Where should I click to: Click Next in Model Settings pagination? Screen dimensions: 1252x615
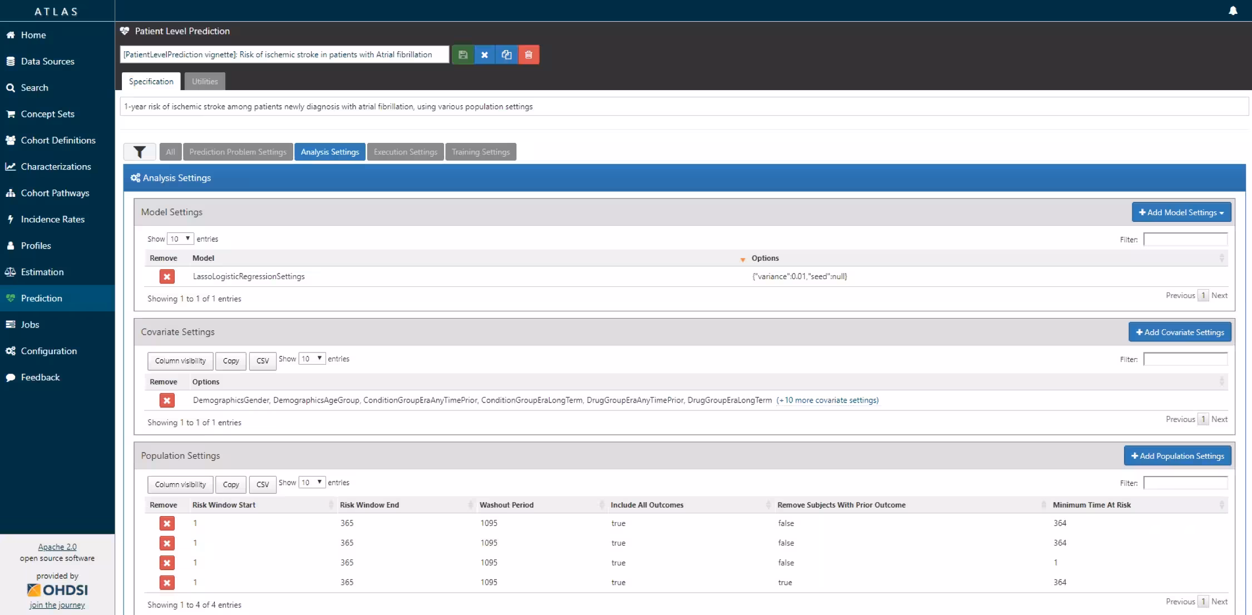coord(1219,295)
